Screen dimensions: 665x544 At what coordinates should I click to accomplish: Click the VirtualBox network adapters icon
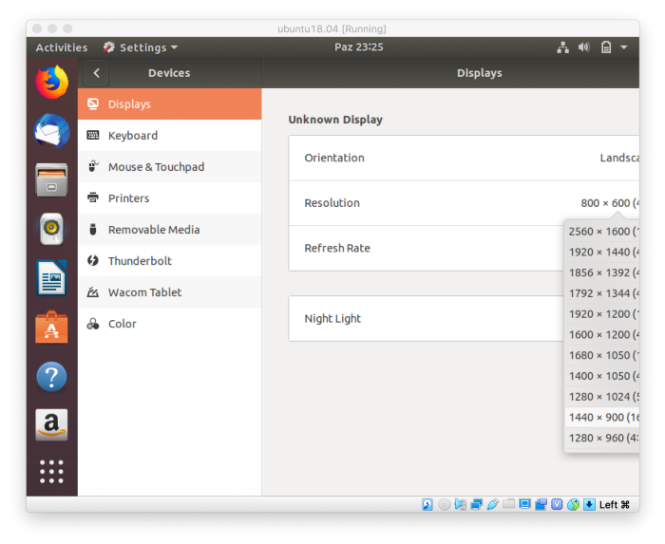coord(476,504)
